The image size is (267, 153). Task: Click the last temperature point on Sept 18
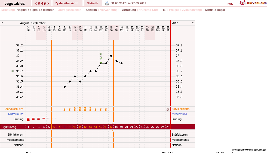click(x=122, y=63)
